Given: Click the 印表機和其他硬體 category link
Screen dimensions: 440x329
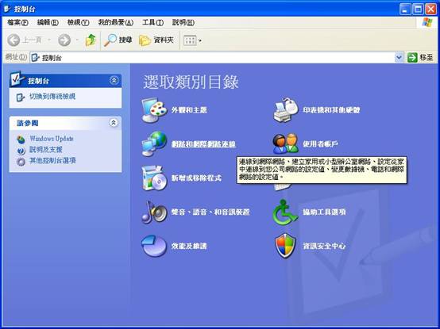Looking at the screenshot, I should [331, 109].
